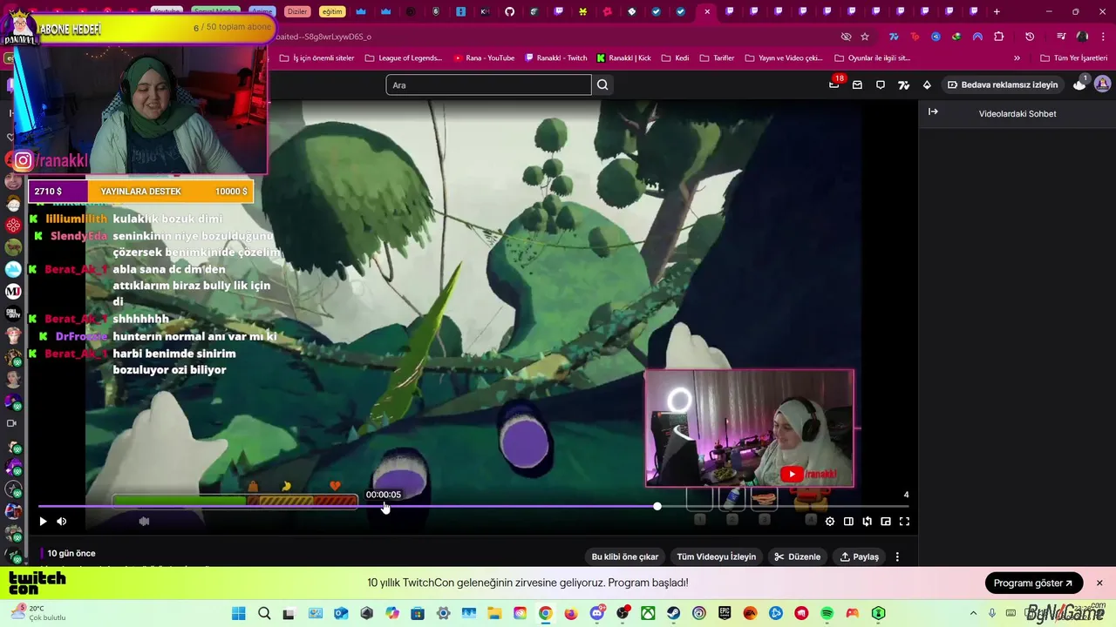Switch to the Diziler tab group

point(297,11)
